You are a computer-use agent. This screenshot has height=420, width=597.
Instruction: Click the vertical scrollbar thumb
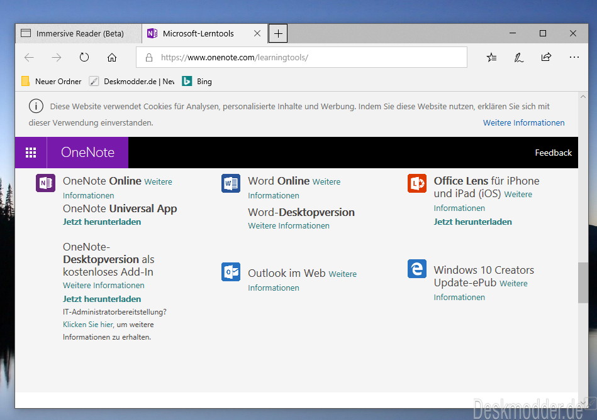[x=583, y=283]
